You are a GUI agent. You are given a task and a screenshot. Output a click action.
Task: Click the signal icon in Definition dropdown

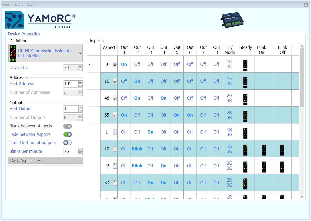click(13, 53)
